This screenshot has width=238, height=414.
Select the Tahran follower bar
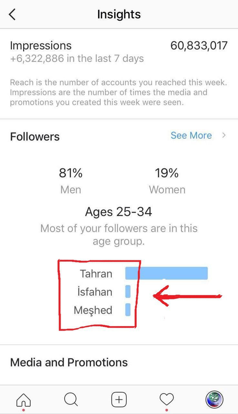click(166, 273)
